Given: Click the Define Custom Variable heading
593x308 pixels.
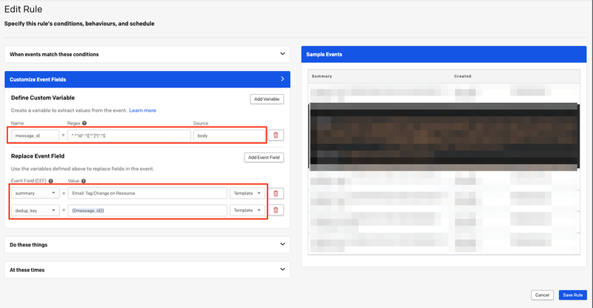Looking at the screenshot, I should tap(43, 98).
